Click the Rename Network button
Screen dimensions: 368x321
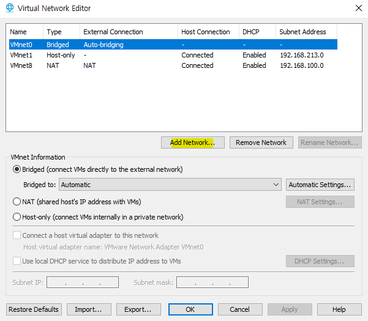[330, 142]
